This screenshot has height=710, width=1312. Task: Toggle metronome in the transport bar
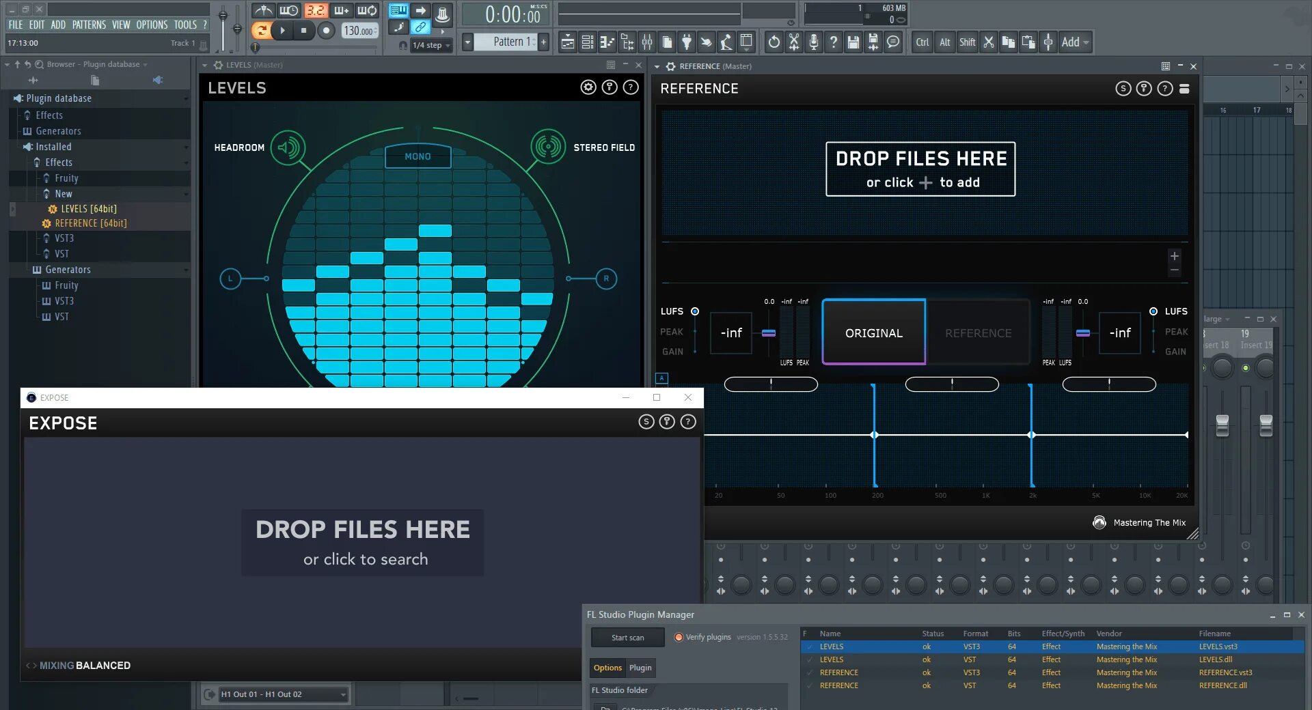tap(263, 10)
